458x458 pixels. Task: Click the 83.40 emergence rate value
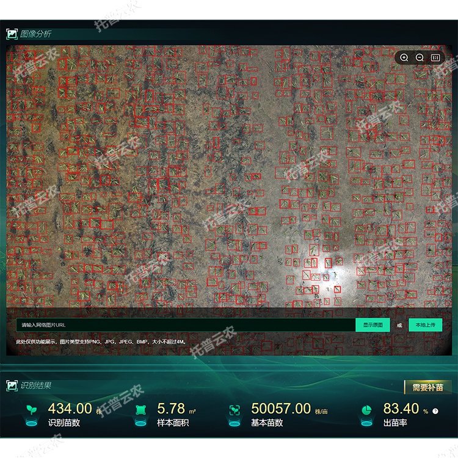pos(401,409)
